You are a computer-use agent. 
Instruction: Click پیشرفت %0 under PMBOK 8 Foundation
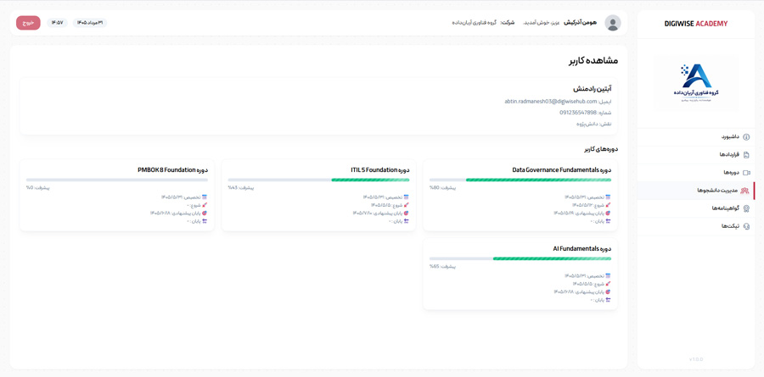click(38, 187)
